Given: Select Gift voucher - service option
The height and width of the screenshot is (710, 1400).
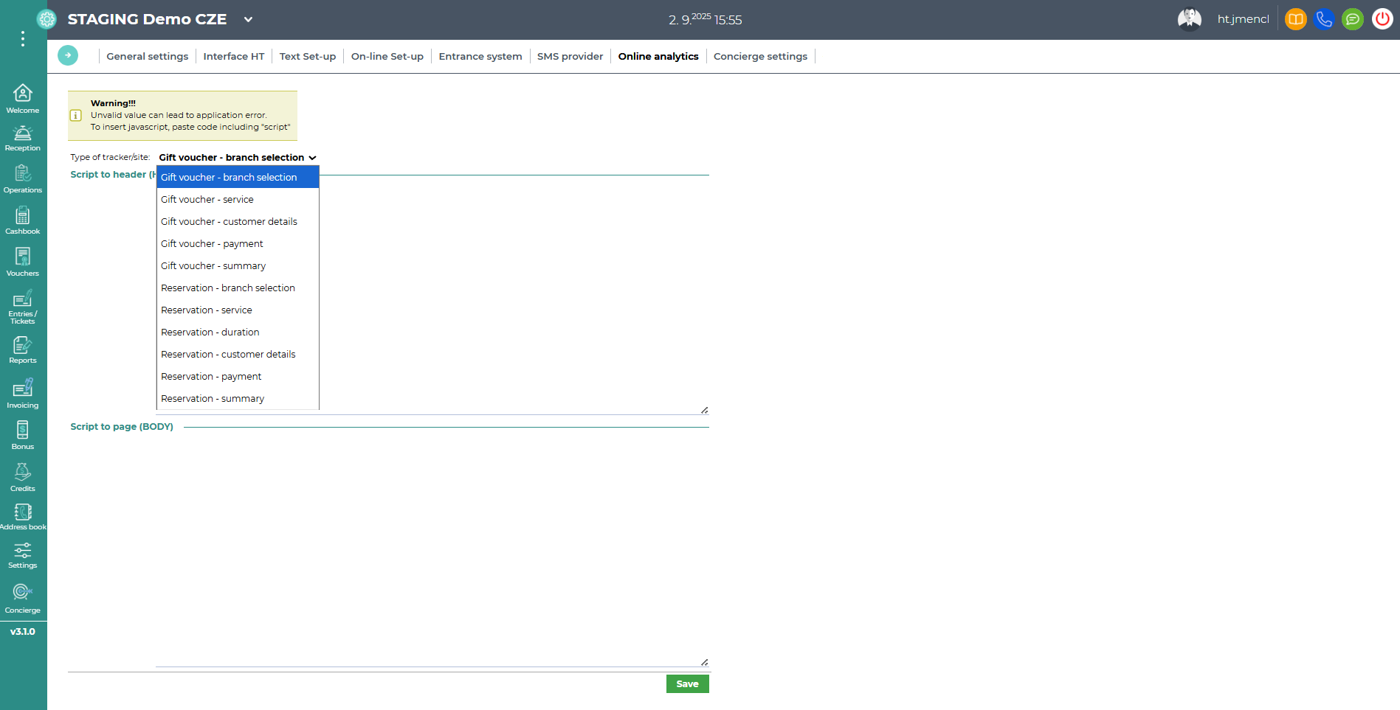Looking at the screenshot, I should (x=238, y=199).
